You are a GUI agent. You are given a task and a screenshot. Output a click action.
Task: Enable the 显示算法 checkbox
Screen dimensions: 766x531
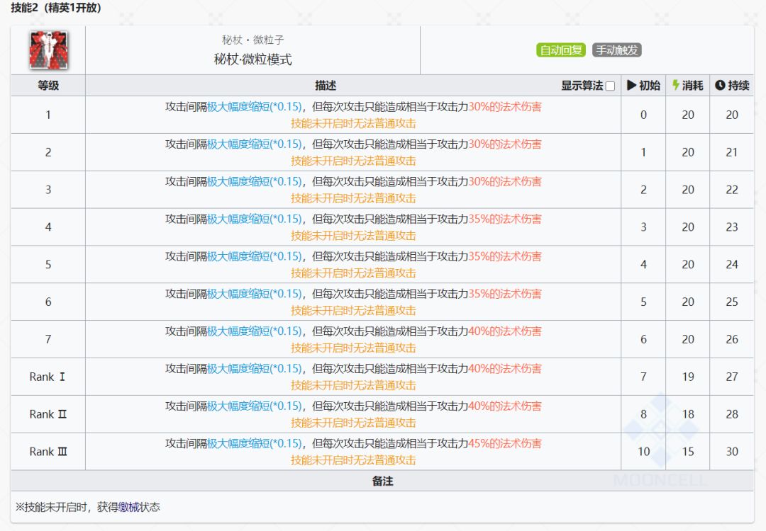click(x=610, y=86)
